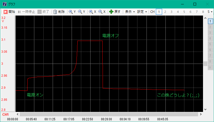The height and width of the screenshot is (122, 214).
Task: Zoom out on the Y axis
Action: (81, 12)
